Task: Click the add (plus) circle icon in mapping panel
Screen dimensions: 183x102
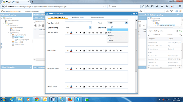Action: [x=36, y=26]
